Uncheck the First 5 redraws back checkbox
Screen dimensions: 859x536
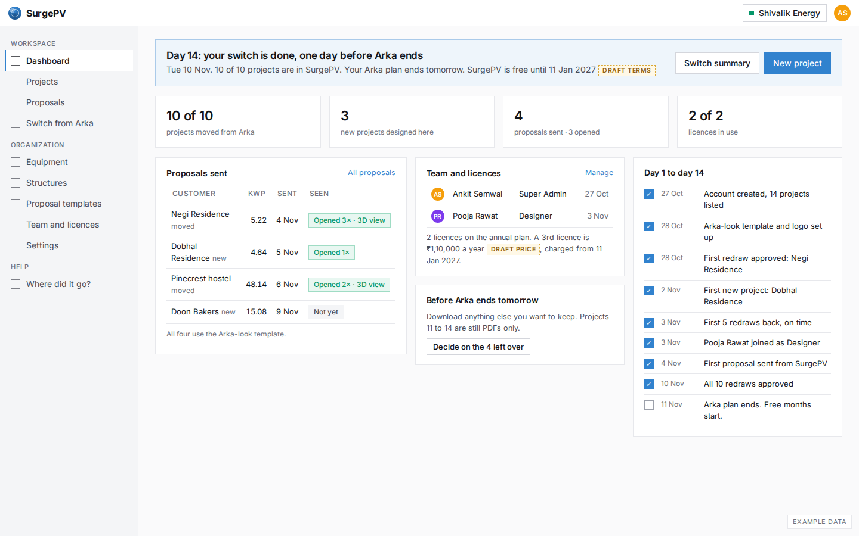[649, 323]
